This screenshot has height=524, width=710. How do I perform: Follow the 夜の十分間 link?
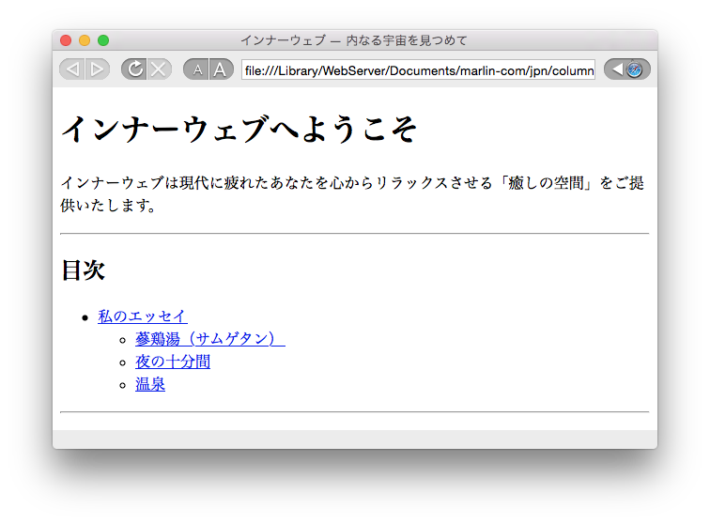tap(173, 362)
